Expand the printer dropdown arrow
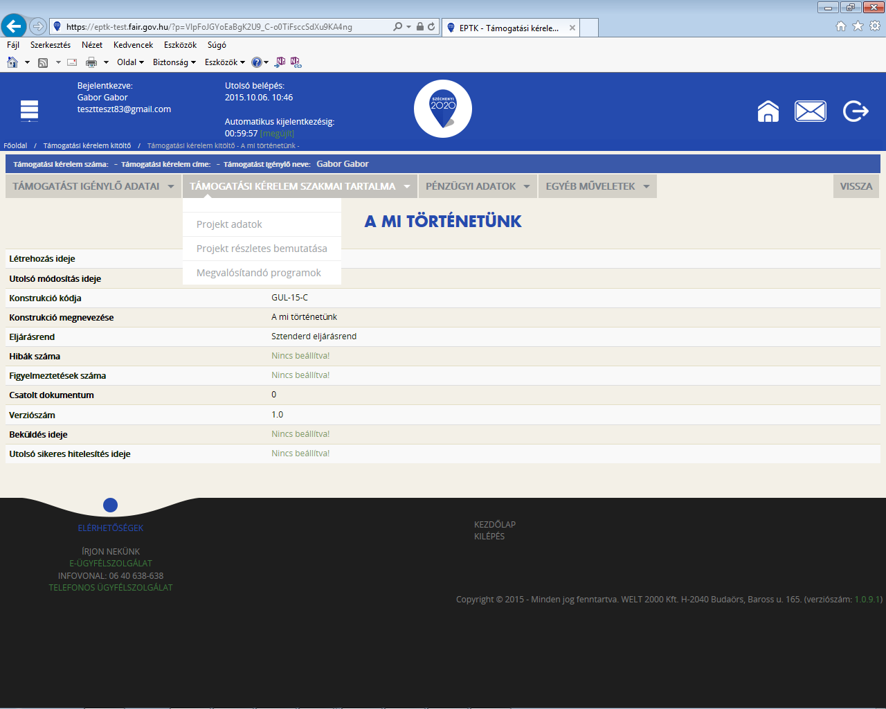The width and height of the screenshot is (886, 709). [x=106, y=62]
